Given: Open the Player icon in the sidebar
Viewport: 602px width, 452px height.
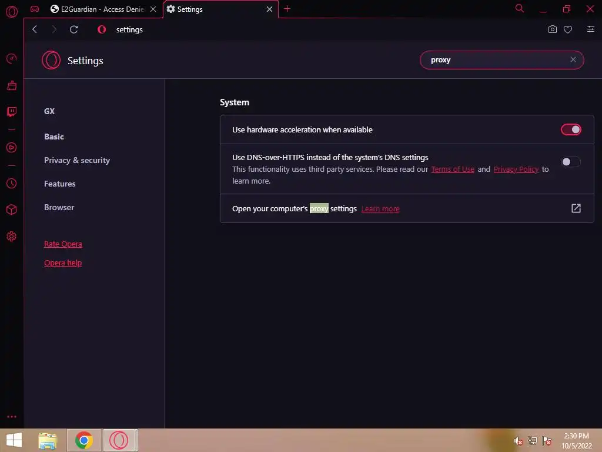Looking at the screenshot, I should click(x=12, y=148).
